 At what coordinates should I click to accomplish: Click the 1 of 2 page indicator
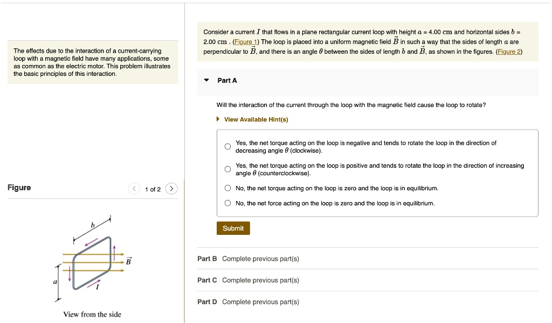(x=153, y=189)
